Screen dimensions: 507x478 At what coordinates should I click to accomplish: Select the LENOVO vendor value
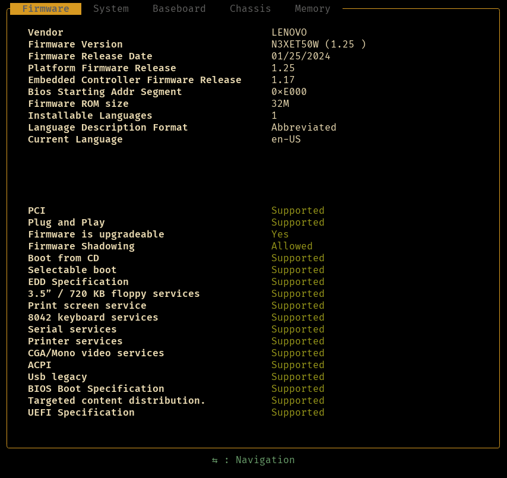point(289,33)
